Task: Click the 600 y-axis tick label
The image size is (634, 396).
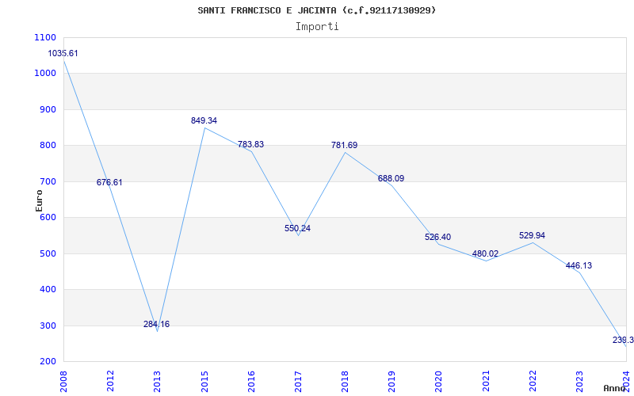Action: click(x=48, y=217)
